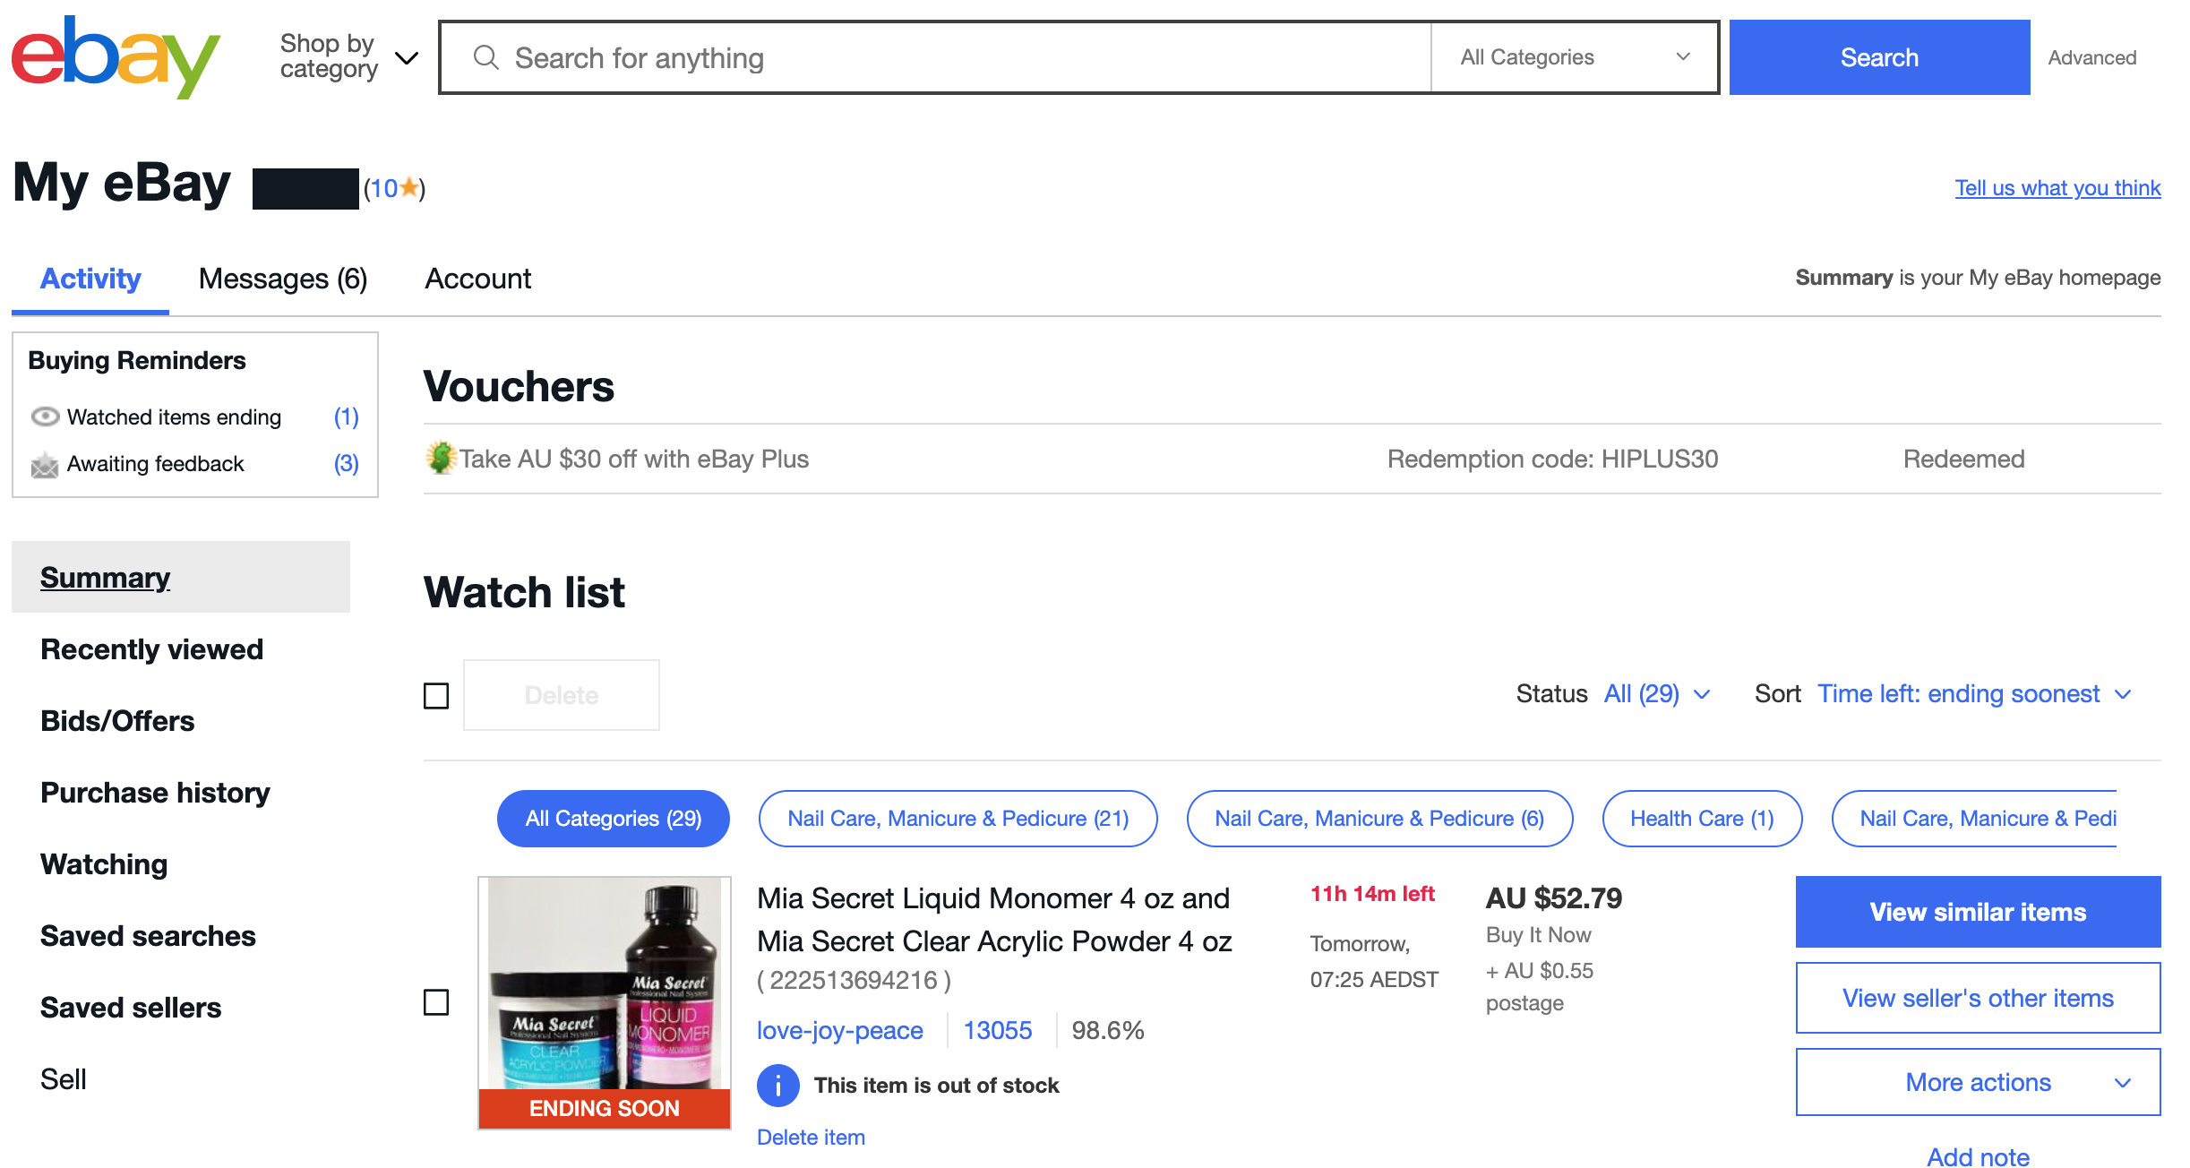Open Watched items ending reminder

[174, 417]
